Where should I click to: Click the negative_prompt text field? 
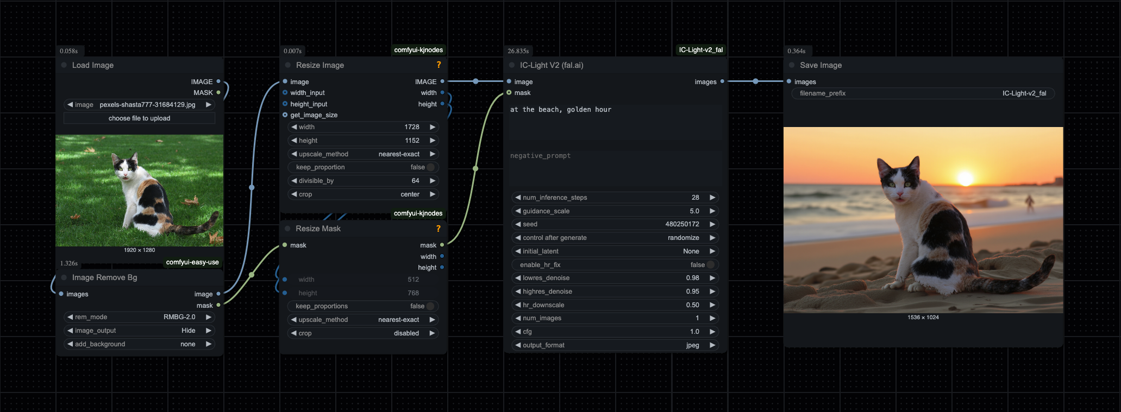point(616,168)
